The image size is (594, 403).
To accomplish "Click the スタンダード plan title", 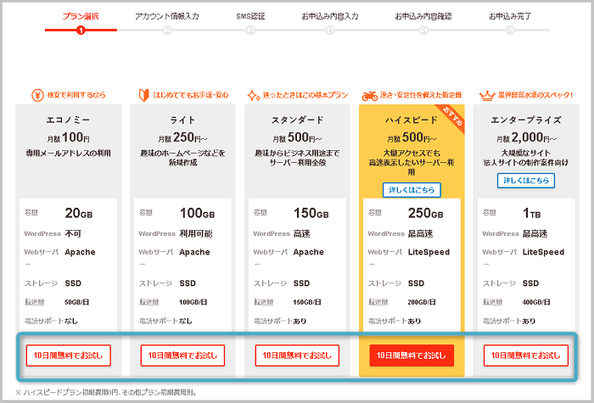I will point(297,120).
